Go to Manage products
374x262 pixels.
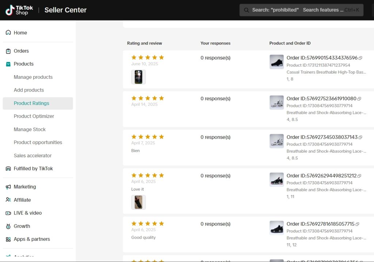(33, 77)
